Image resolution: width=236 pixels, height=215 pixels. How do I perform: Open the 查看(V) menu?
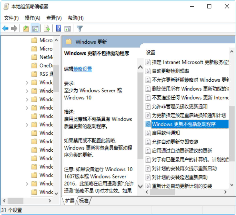54,18
